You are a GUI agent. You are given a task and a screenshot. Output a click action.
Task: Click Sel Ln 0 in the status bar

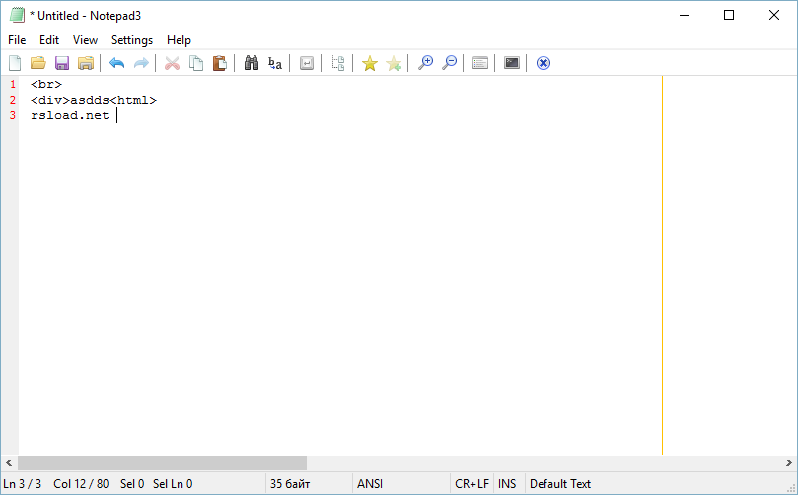(173, 484)
